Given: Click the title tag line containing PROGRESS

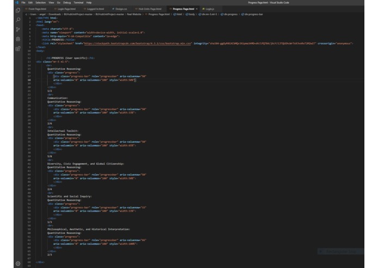Looking at the screenshot, I should pyautogui.click(x=58, y=40).
